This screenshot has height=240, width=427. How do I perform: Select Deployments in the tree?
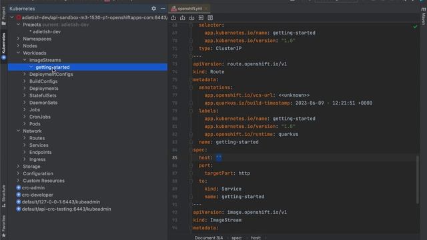point(44,89)
